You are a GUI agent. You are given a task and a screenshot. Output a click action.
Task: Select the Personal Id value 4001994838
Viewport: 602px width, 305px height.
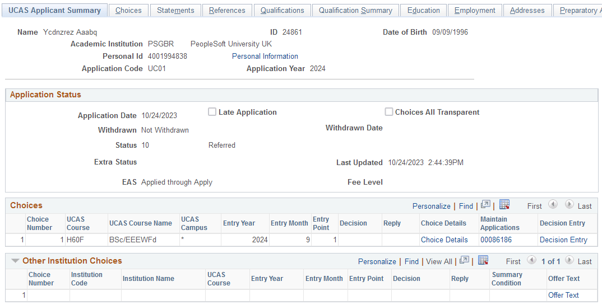click(x=168, y=57)
